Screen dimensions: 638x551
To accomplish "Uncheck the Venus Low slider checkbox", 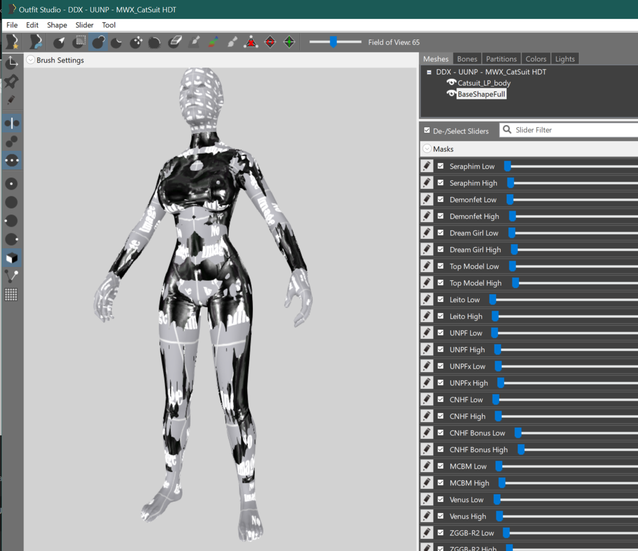I will [x=440, y=499].
